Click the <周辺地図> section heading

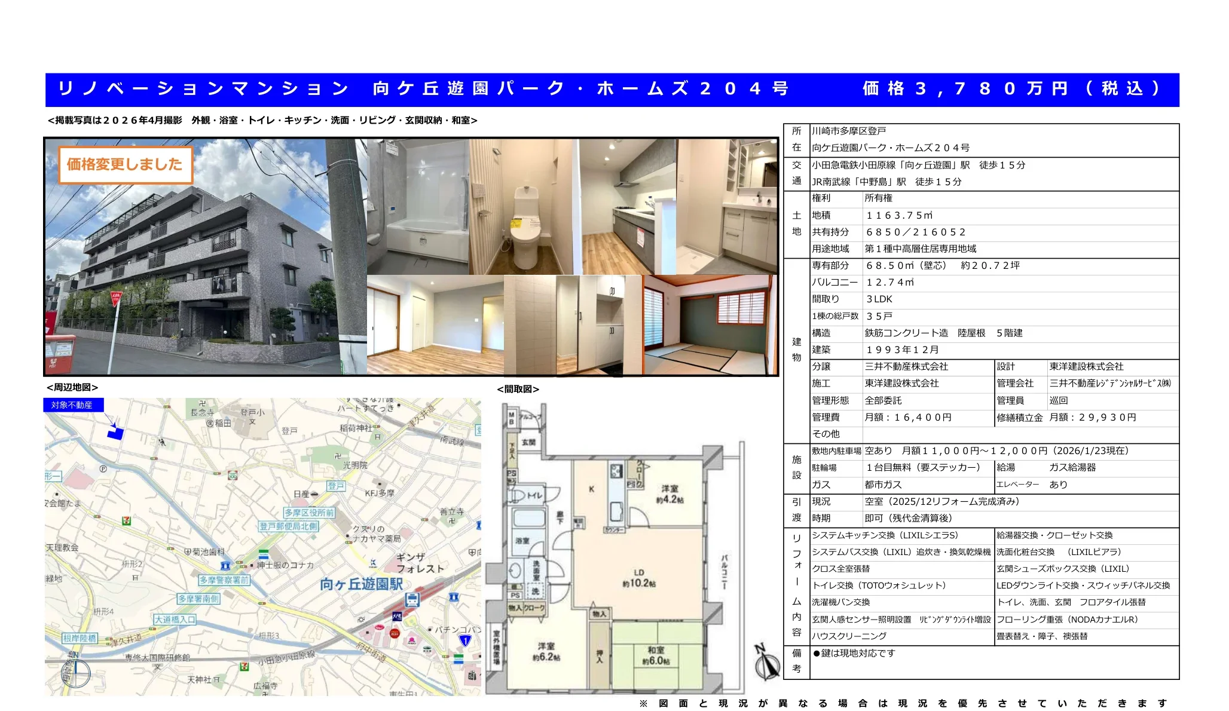click(x=72, y=387)
